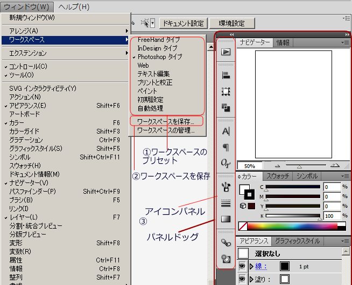Open the bottom icon in the dock
The height and width of the screenshot is (285, 352).
click(226, 259)
